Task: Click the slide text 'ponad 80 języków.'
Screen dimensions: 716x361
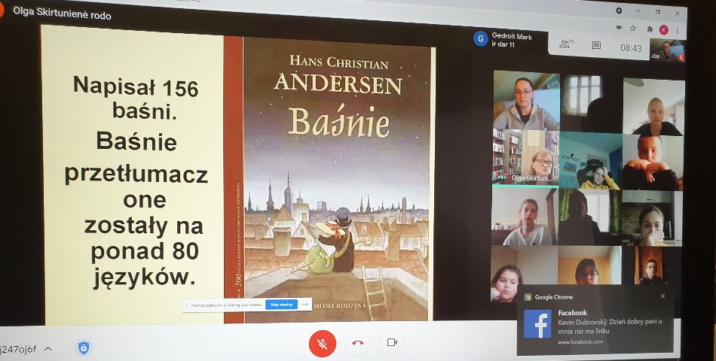Action: click(145, 264)
